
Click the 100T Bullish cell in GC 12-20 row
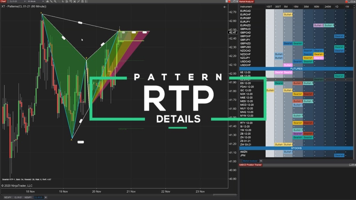click(270, 91)
